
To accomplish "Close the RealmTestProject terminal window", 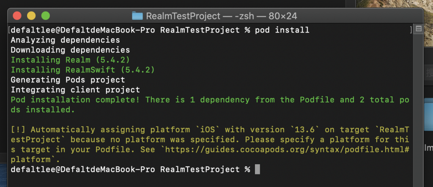I will coord(17,16).
